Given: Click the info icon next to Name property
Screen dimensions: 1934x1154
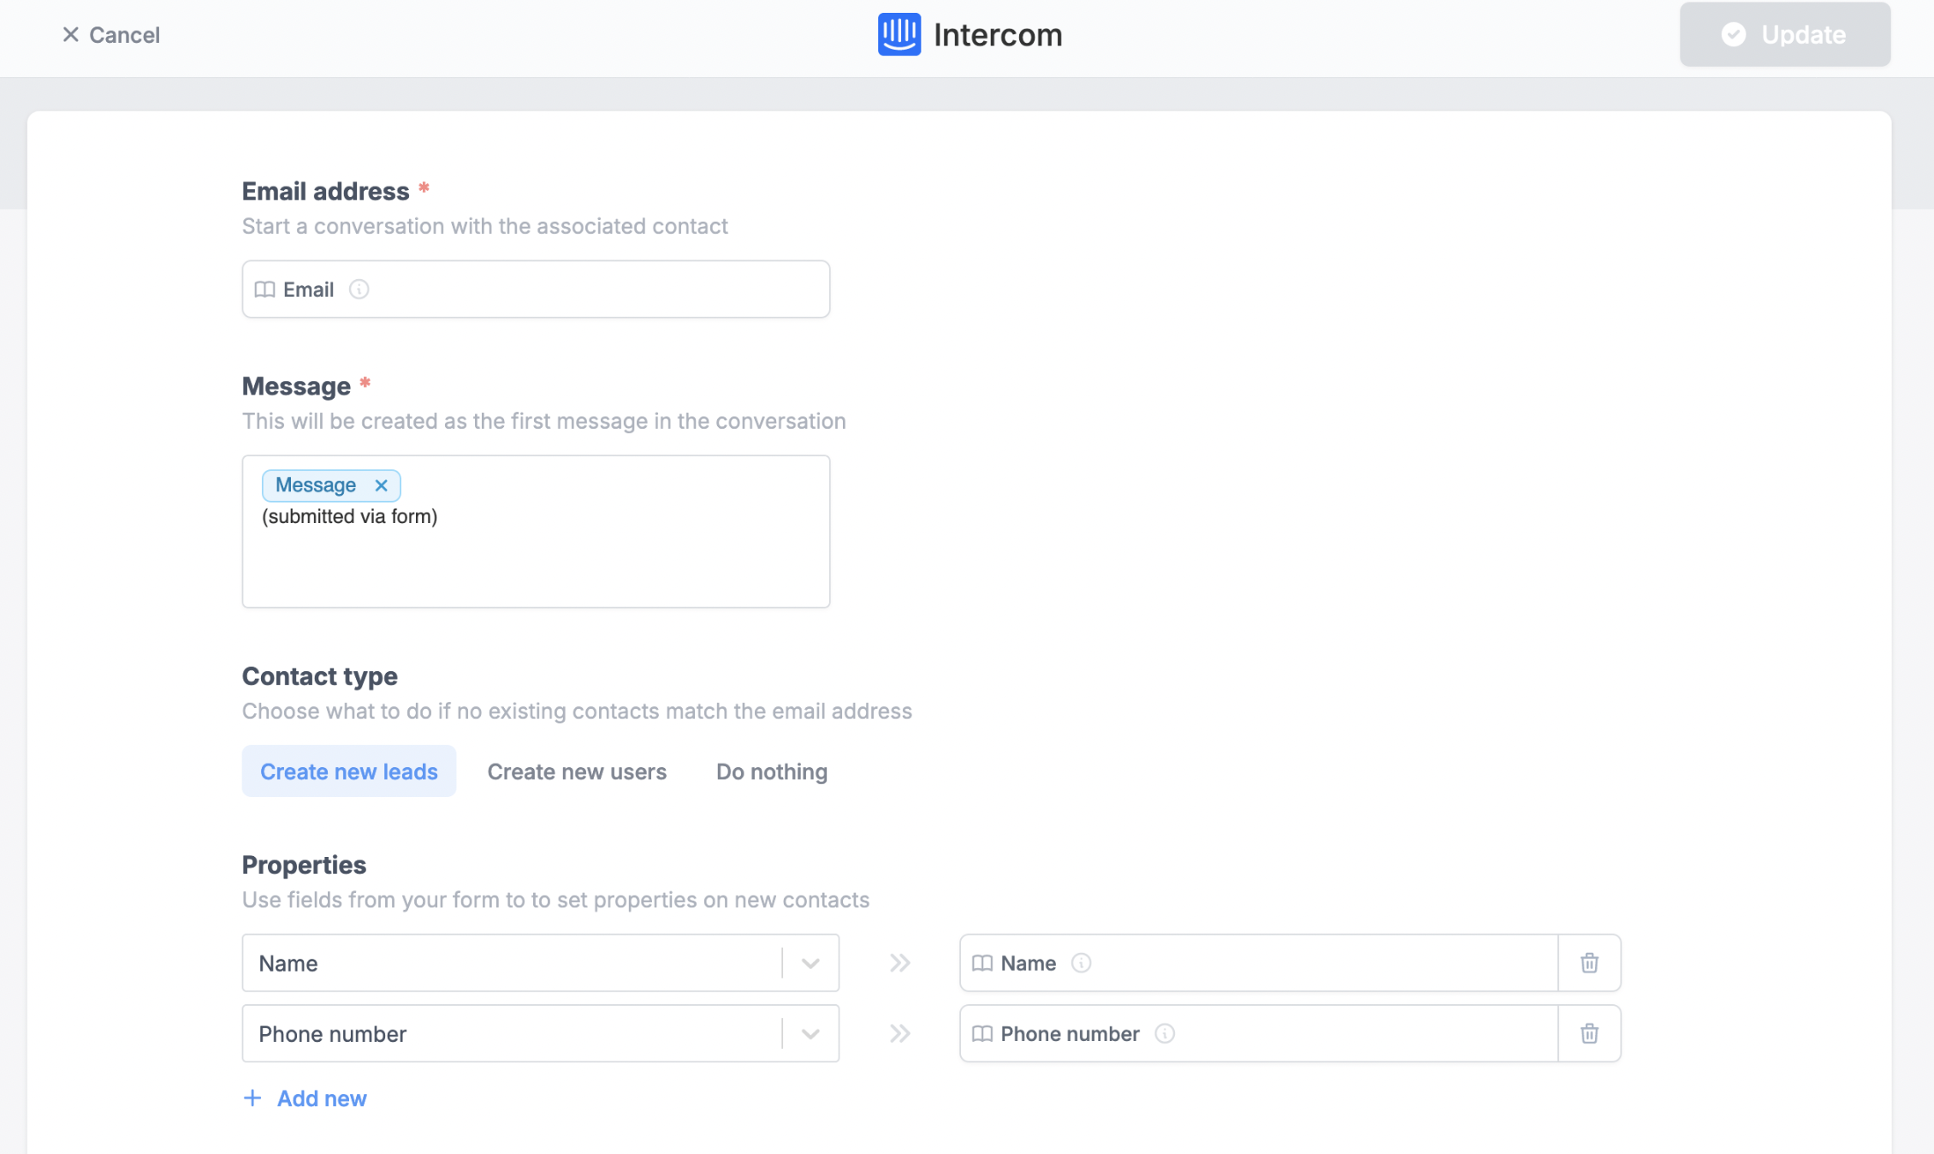Looking at the screenshot, I should pos(1083,963).
